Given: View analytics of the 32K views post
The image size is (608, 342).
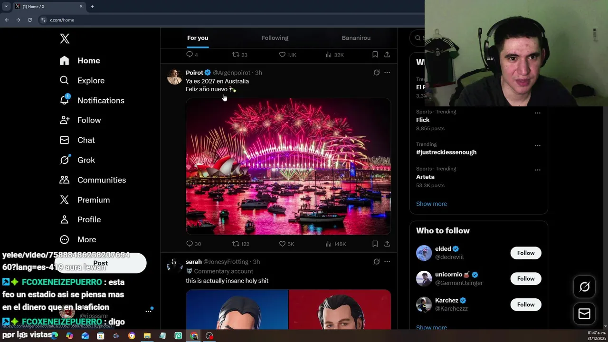Looking at the screenshot, I should point(334,55).
